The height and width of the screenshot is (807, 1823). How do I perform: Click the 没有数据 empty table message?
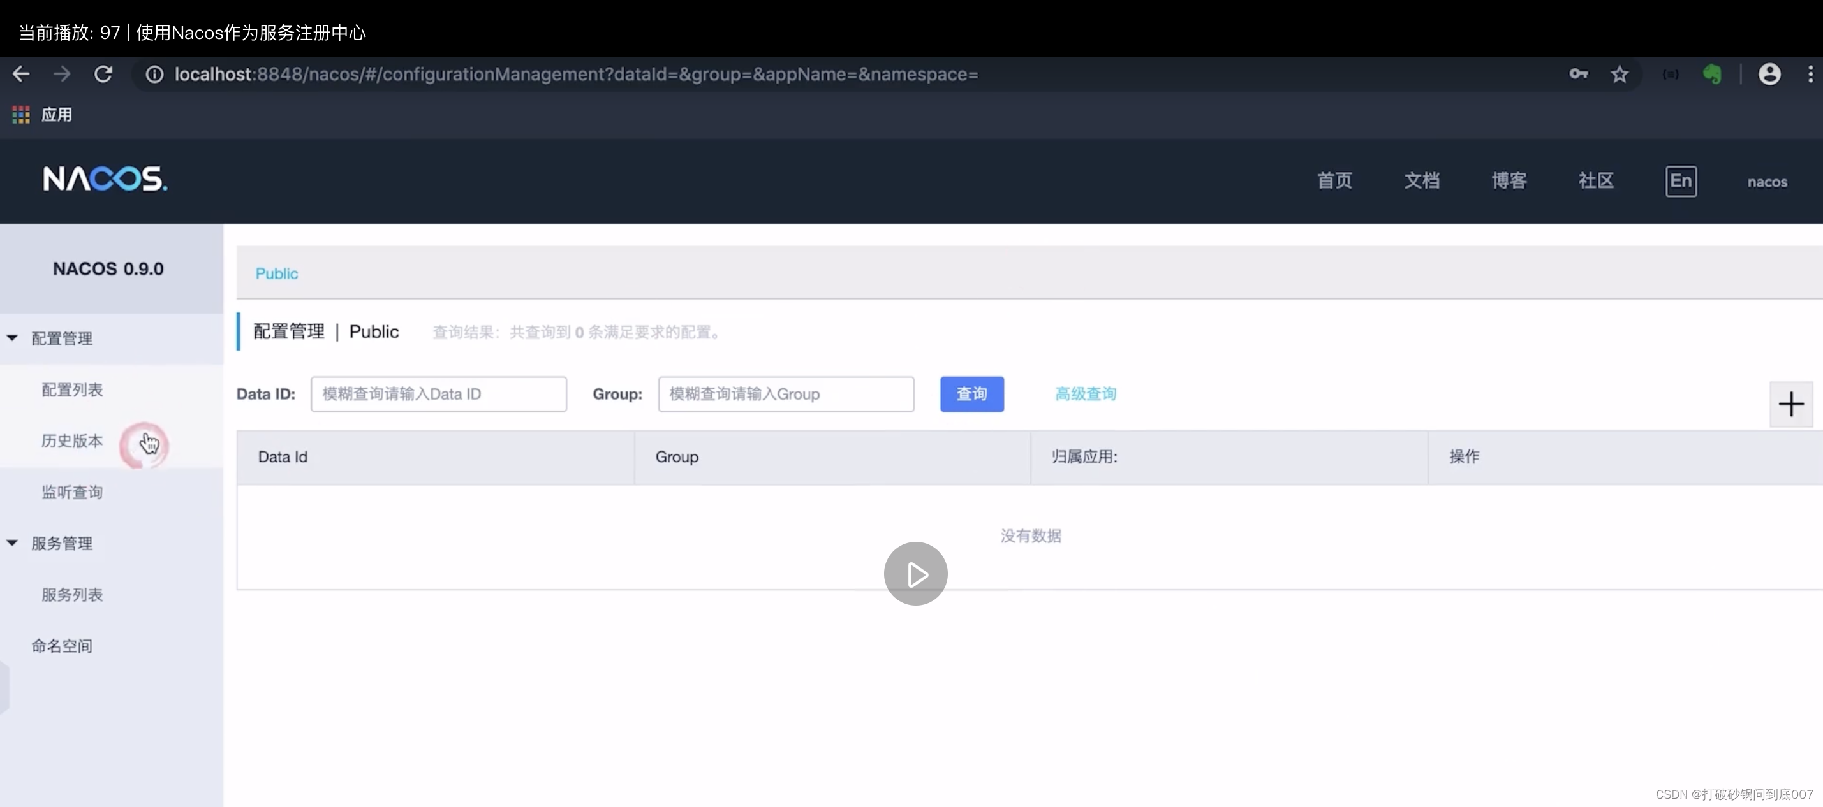point(1030,536)
